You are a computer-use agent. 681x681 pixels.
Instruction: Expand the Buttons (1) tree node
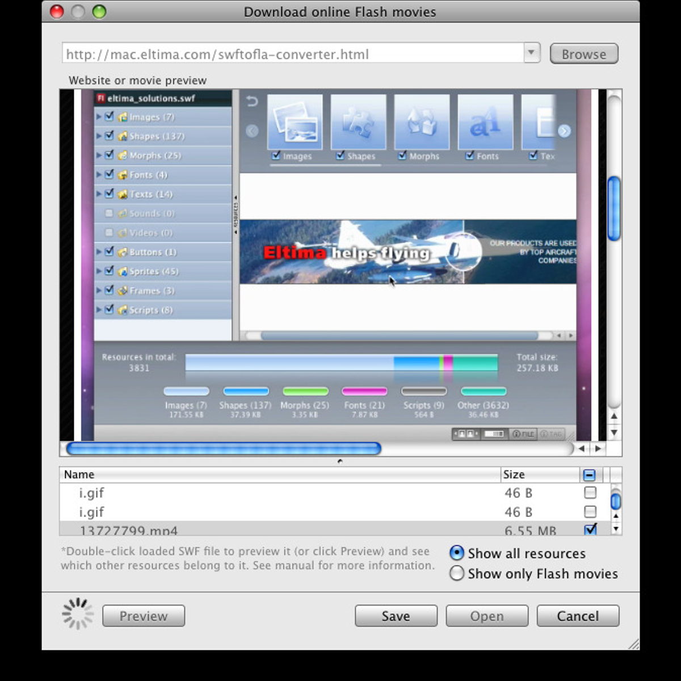pyautogui.click(x=99, y=251)
